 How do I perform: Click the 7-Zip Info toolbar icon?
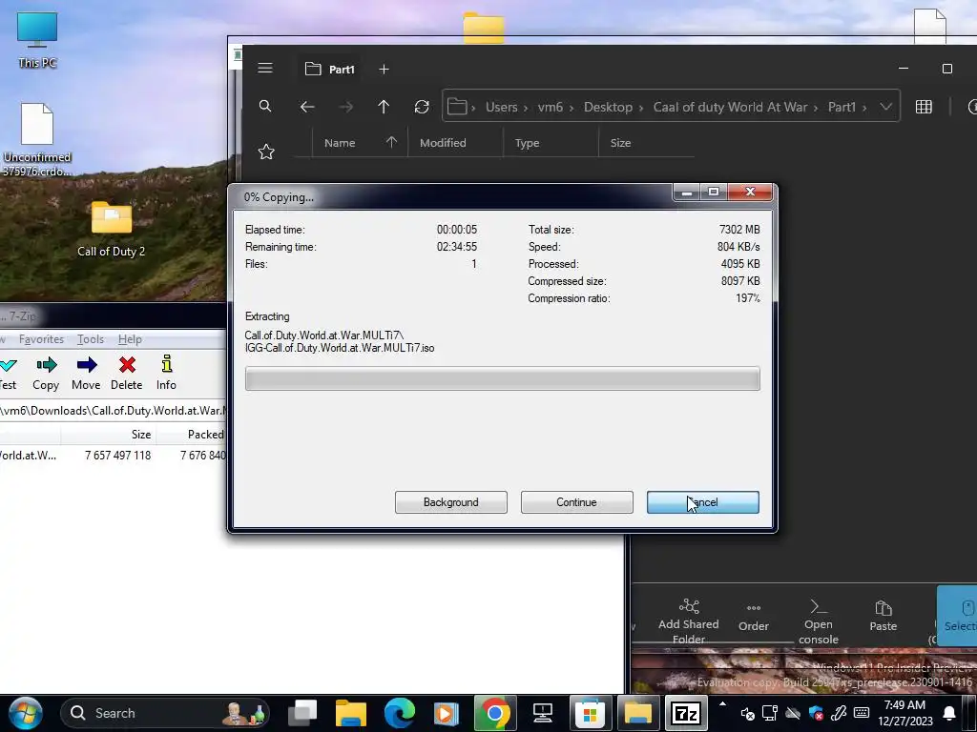pos(166,373)
